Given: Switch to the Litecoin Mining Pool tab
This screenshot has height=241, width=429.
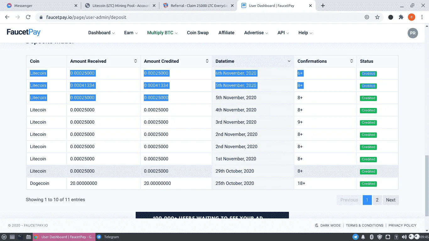Looking at the screenshot, I should tap(120, 6).
